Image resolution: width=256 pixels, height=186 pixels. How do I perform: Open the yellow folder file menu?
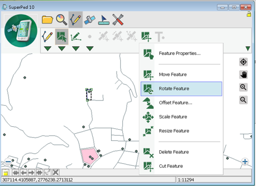click(x=48, y=20)
